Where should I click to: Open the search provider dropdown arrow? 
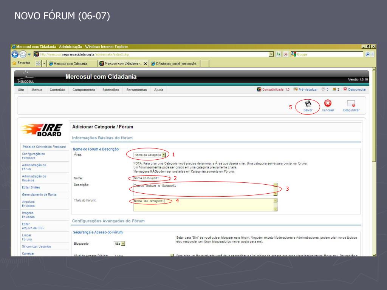click(x=373, y=54)
